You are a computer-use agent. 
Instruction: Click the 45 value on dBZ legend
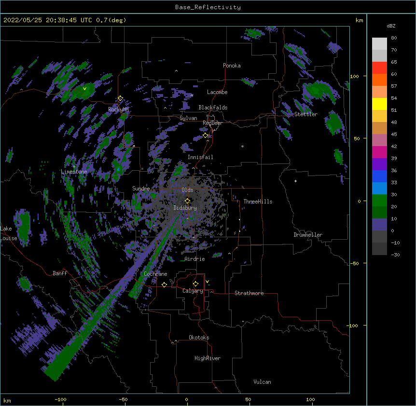394,135
